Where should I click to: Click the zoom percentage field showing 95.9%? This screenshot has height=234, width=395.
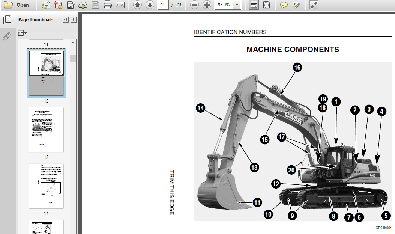(x=224, y=5)
